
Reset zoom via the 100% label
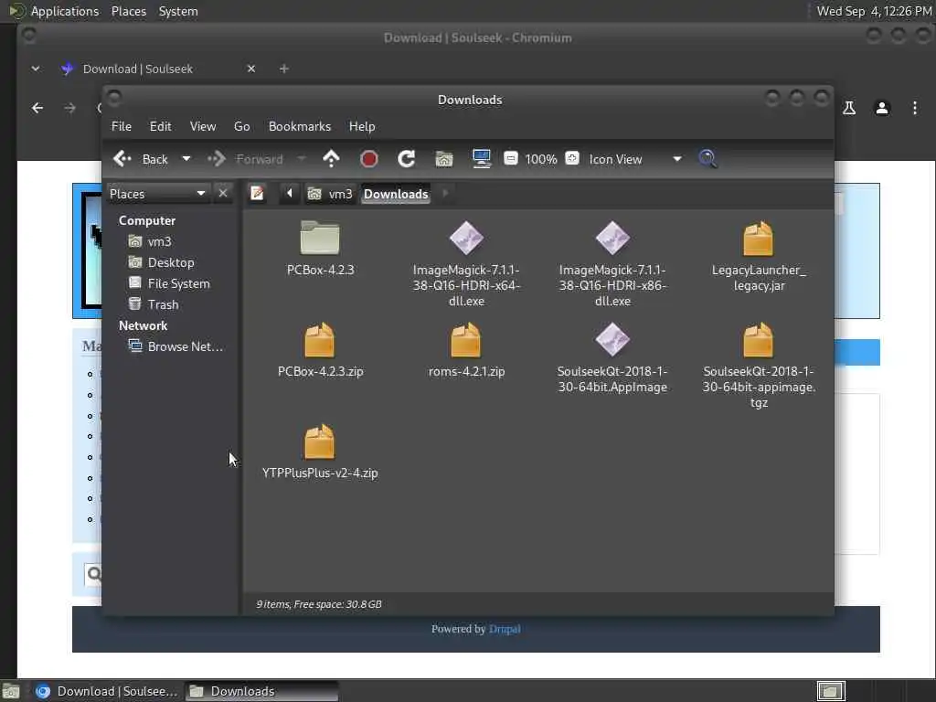(x=541, y=159)
